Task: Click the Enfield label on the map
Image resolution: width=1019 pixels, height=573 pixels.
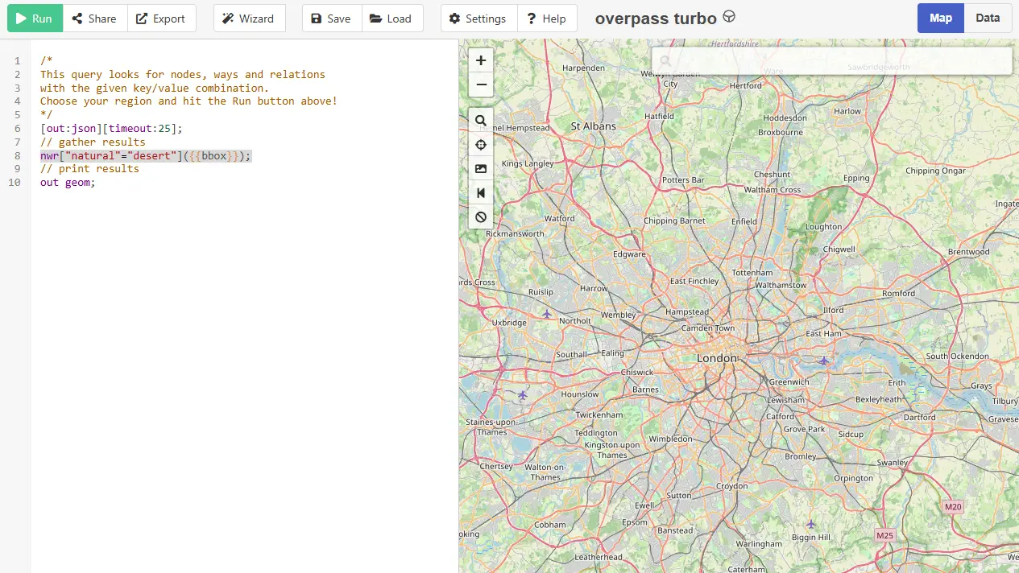Action: pyautogui.click(x=744, y=221)
